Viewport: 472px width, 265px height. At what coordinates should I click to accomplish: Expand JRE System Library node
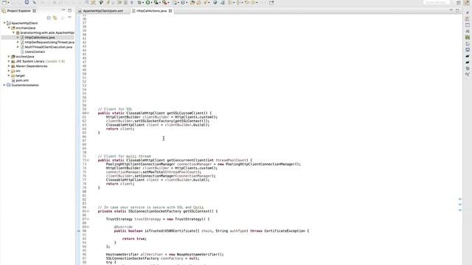(x=9, y=61)
